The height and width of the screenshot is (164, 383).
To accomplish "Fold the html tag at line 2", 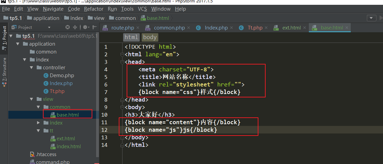I will [123, 55].
